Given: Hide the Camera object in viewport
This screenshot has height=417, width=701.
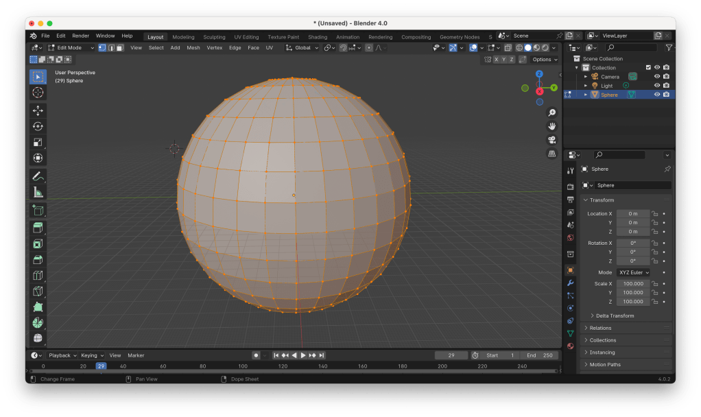Looking at the screenshot, I should pos(656,77).
